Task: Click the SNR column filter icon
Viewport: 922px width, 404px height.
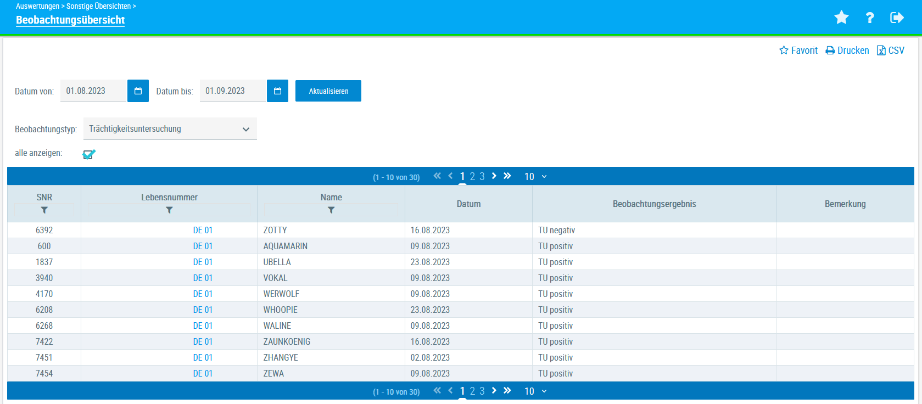Action: [x=44, y=210]
